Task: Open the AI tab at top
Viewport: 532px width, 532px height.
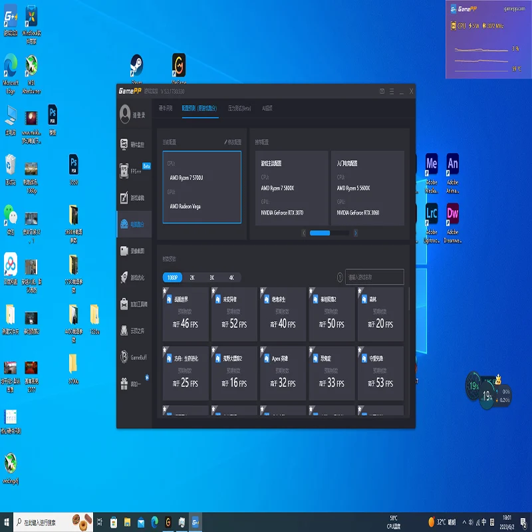Action: (x=267, y=108)
